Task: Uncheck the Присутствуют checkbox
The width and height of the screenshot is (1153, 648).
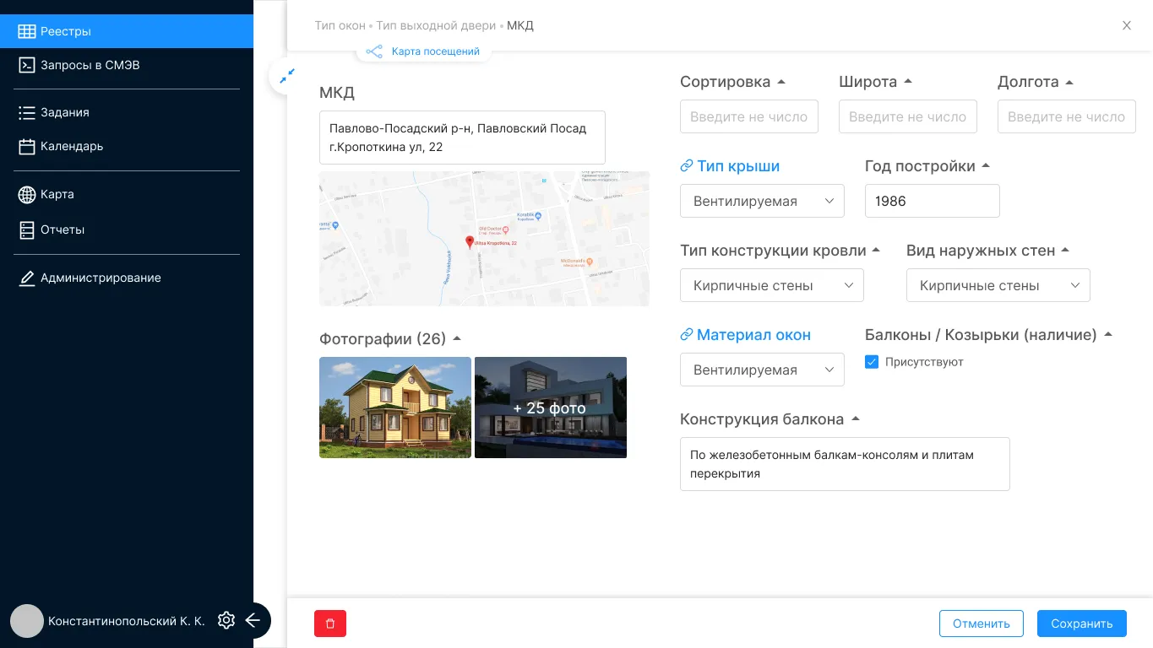Action: (872, 362)
